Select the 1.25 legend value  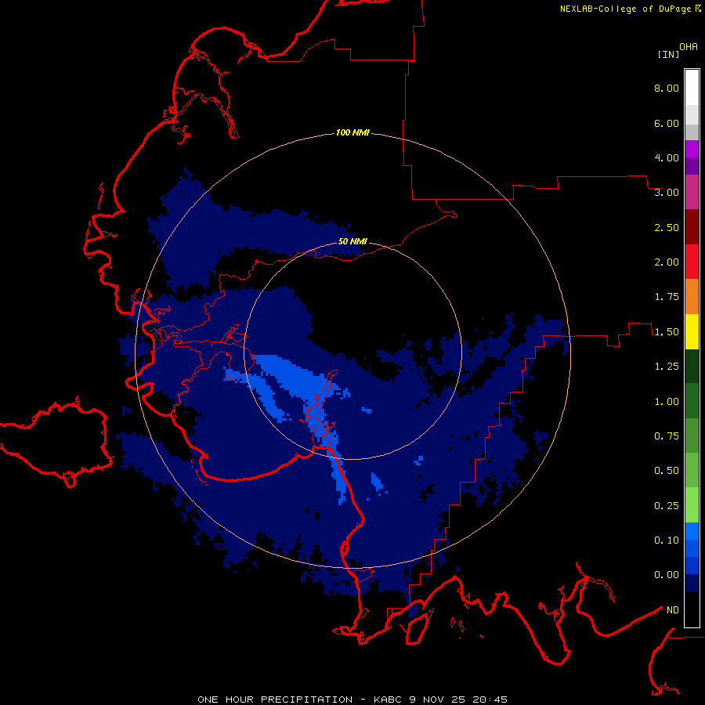coord(667,367)
